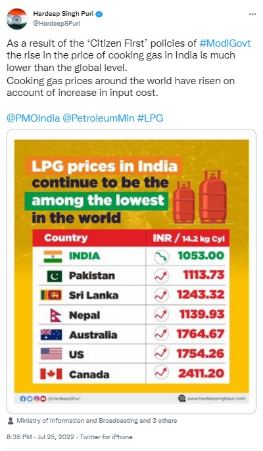Open the #LPG hashtag
Viewport: 263px width, 451px height.
coord(150,118)
